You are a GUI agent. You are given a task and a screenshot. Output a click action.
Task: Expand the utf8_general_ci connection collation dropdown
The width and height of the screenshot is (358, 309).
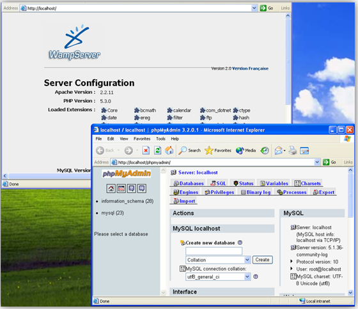247,276
